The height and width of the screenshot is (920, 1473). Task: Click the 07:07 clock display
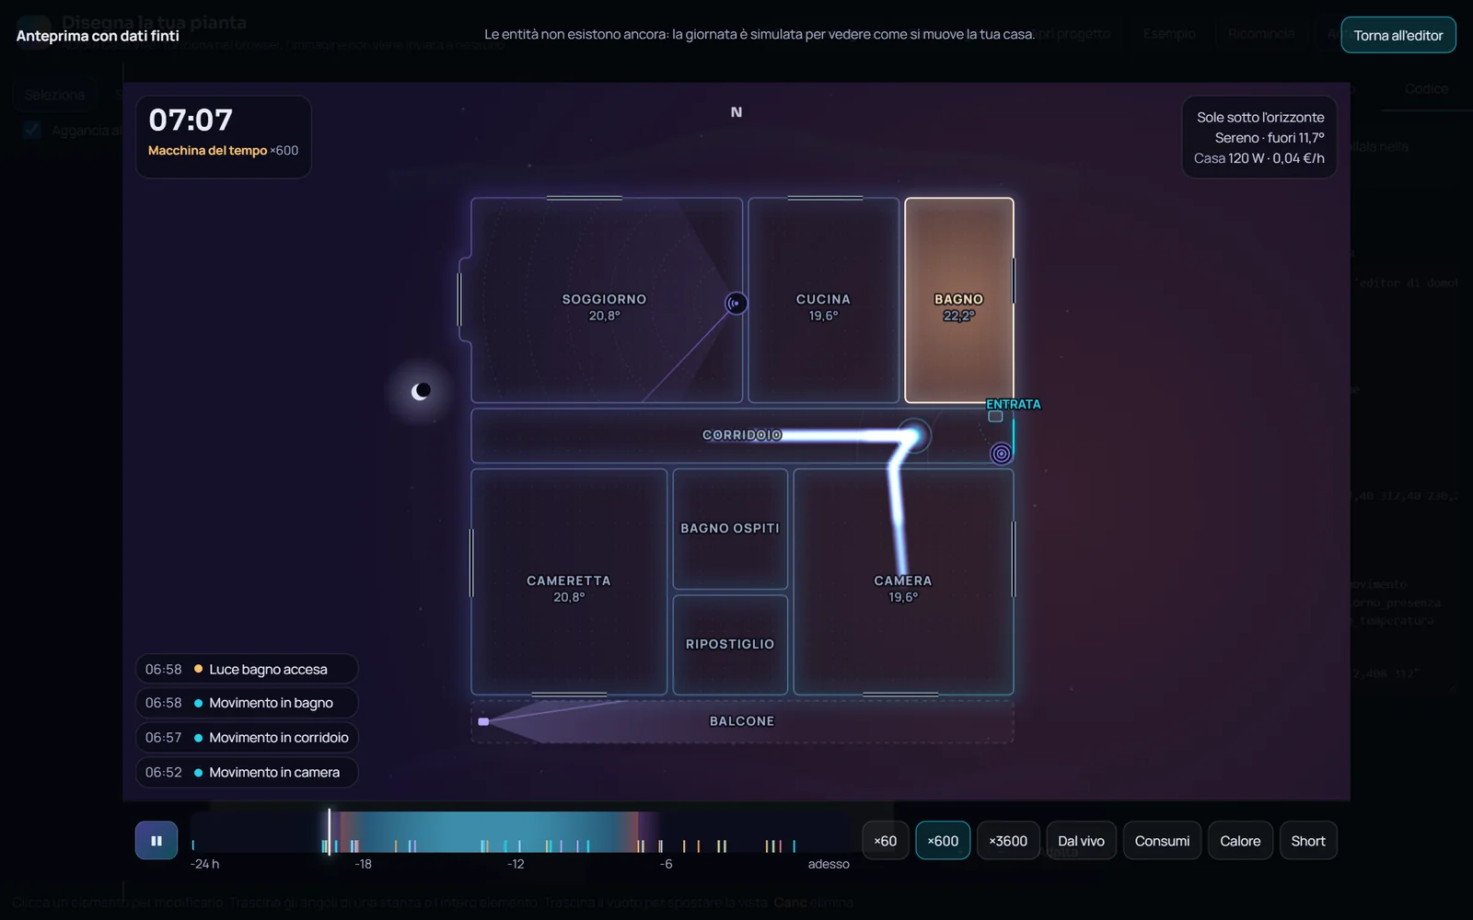191,120
